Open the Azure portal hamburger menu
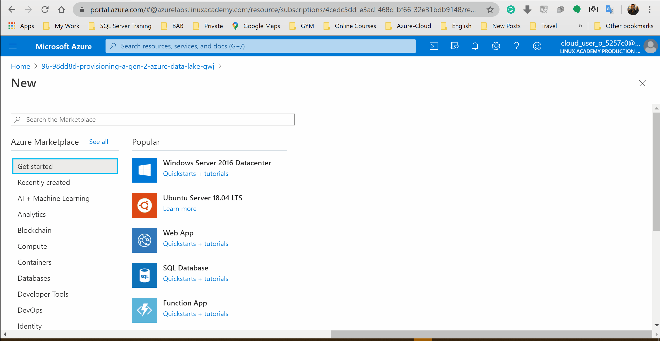Screen dimensions: 660x341 [x=13, y=46]
